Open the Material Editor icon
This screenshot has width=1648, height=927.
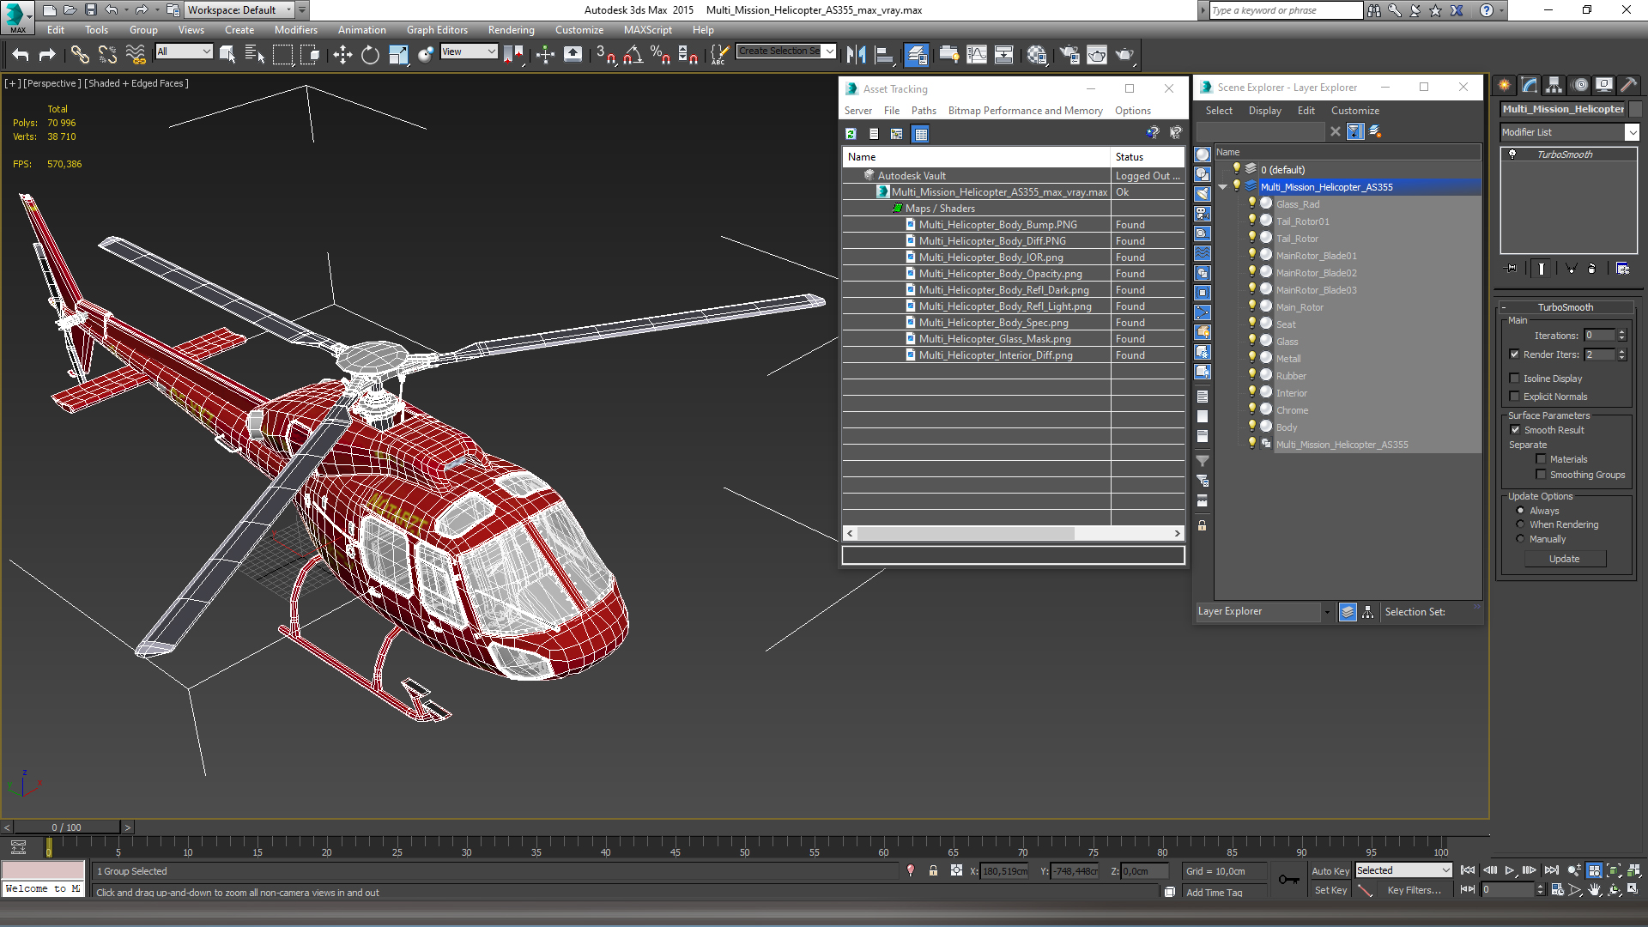pyautogui.click(x=1037, y=55)
